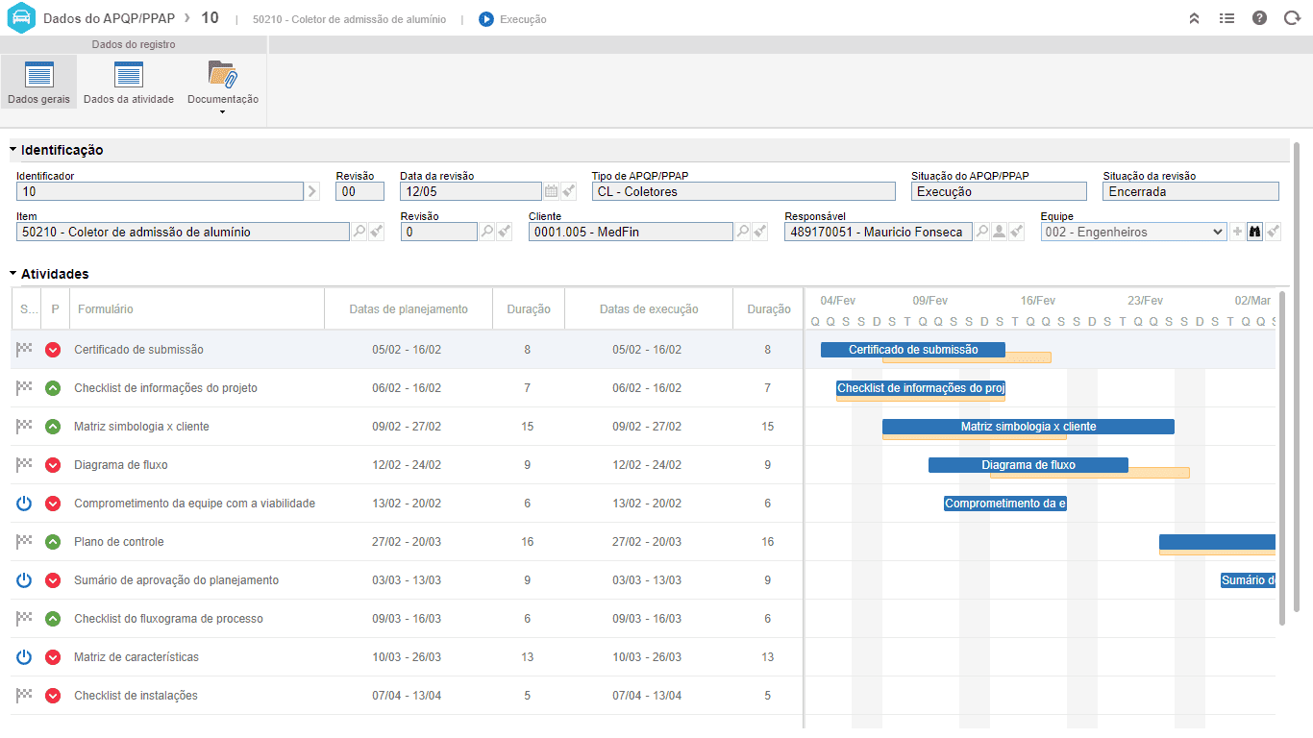Clear the Equipe field eraser icon
The width and height of the screenshot is (1313, 738).
[x=1273, y=232]
